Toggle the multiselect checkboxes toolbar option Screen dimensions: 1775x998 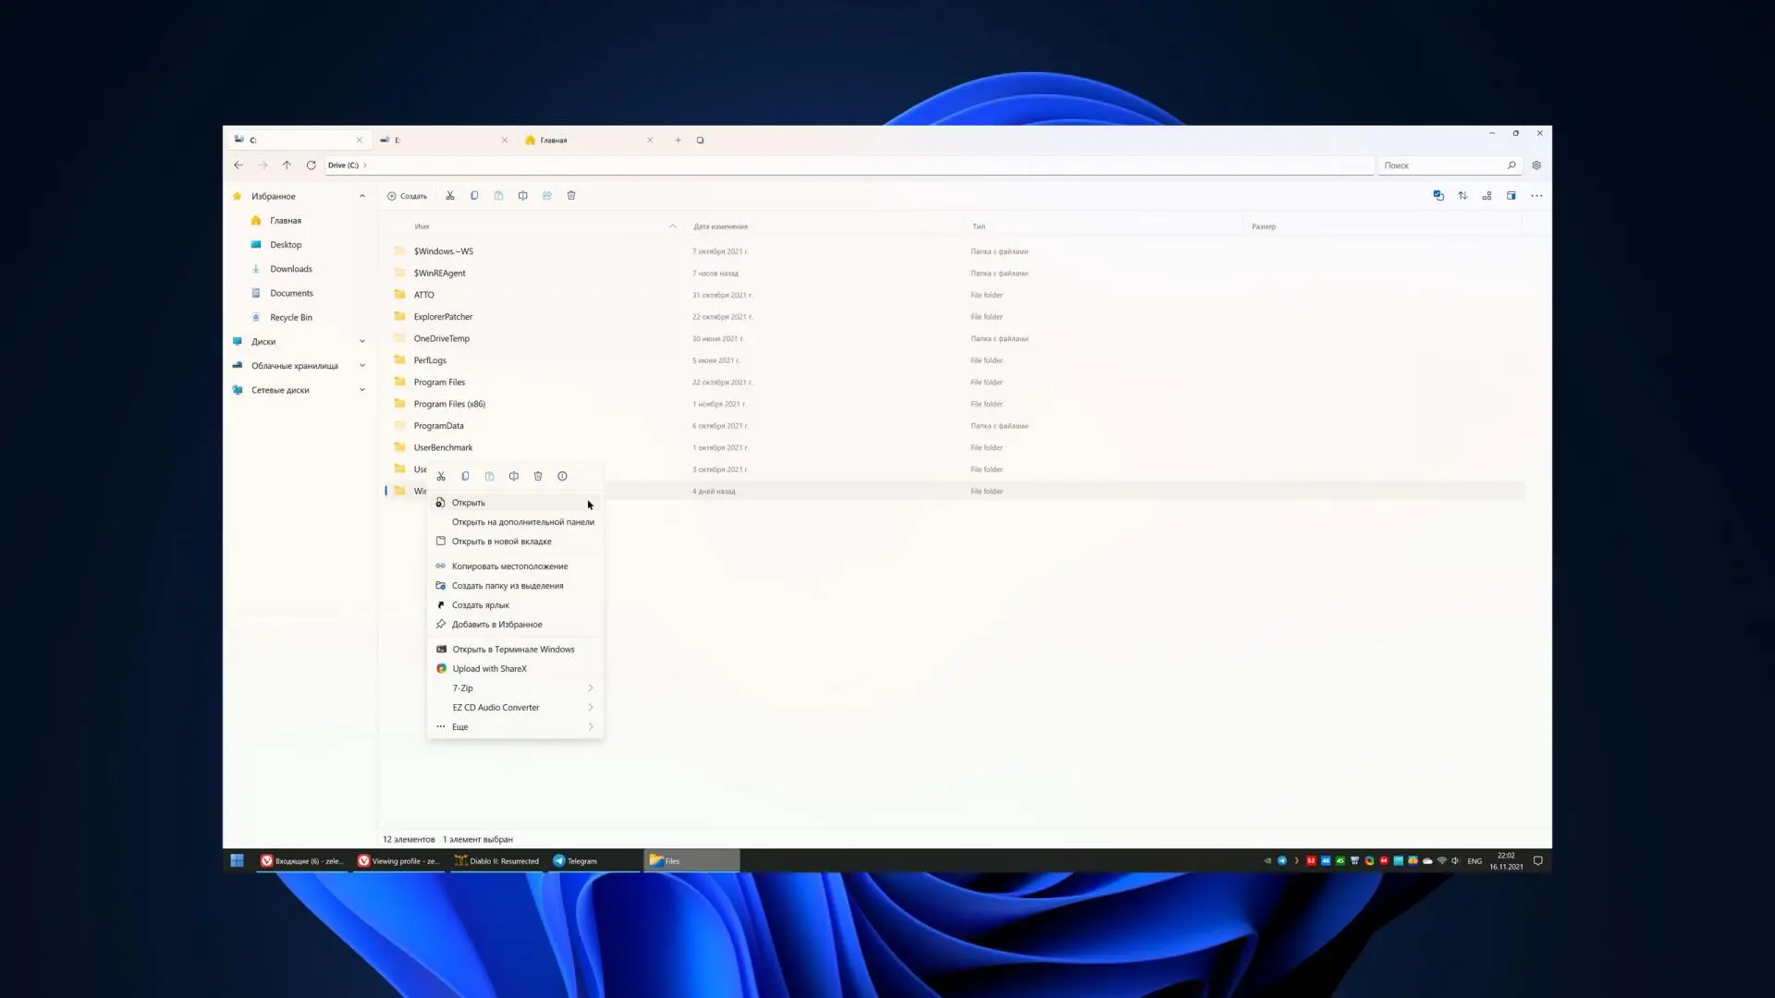pyautogui.click(x=1438, y=196)
